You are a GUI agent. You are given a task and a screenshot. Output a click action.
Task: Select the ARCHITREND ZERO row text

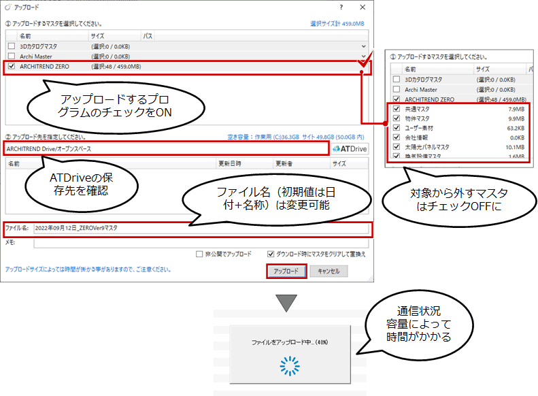44,67
